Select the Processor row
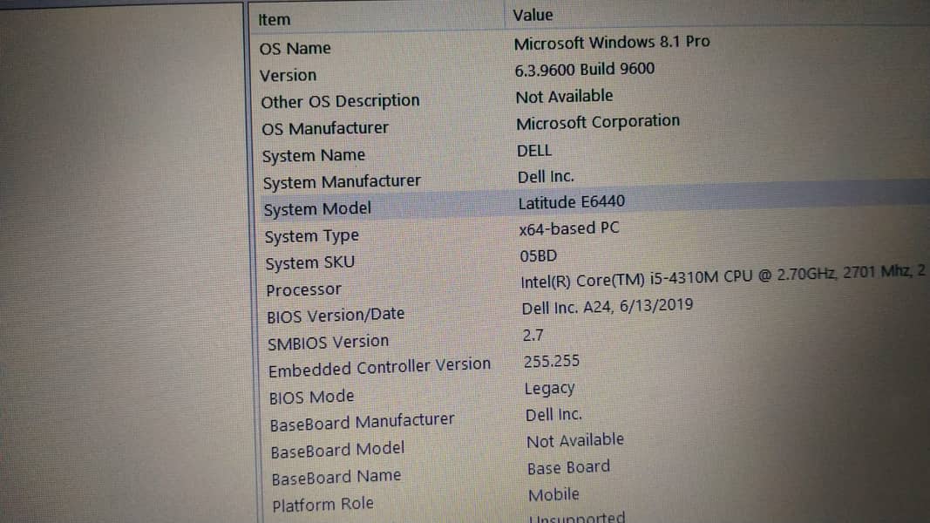 303,290
